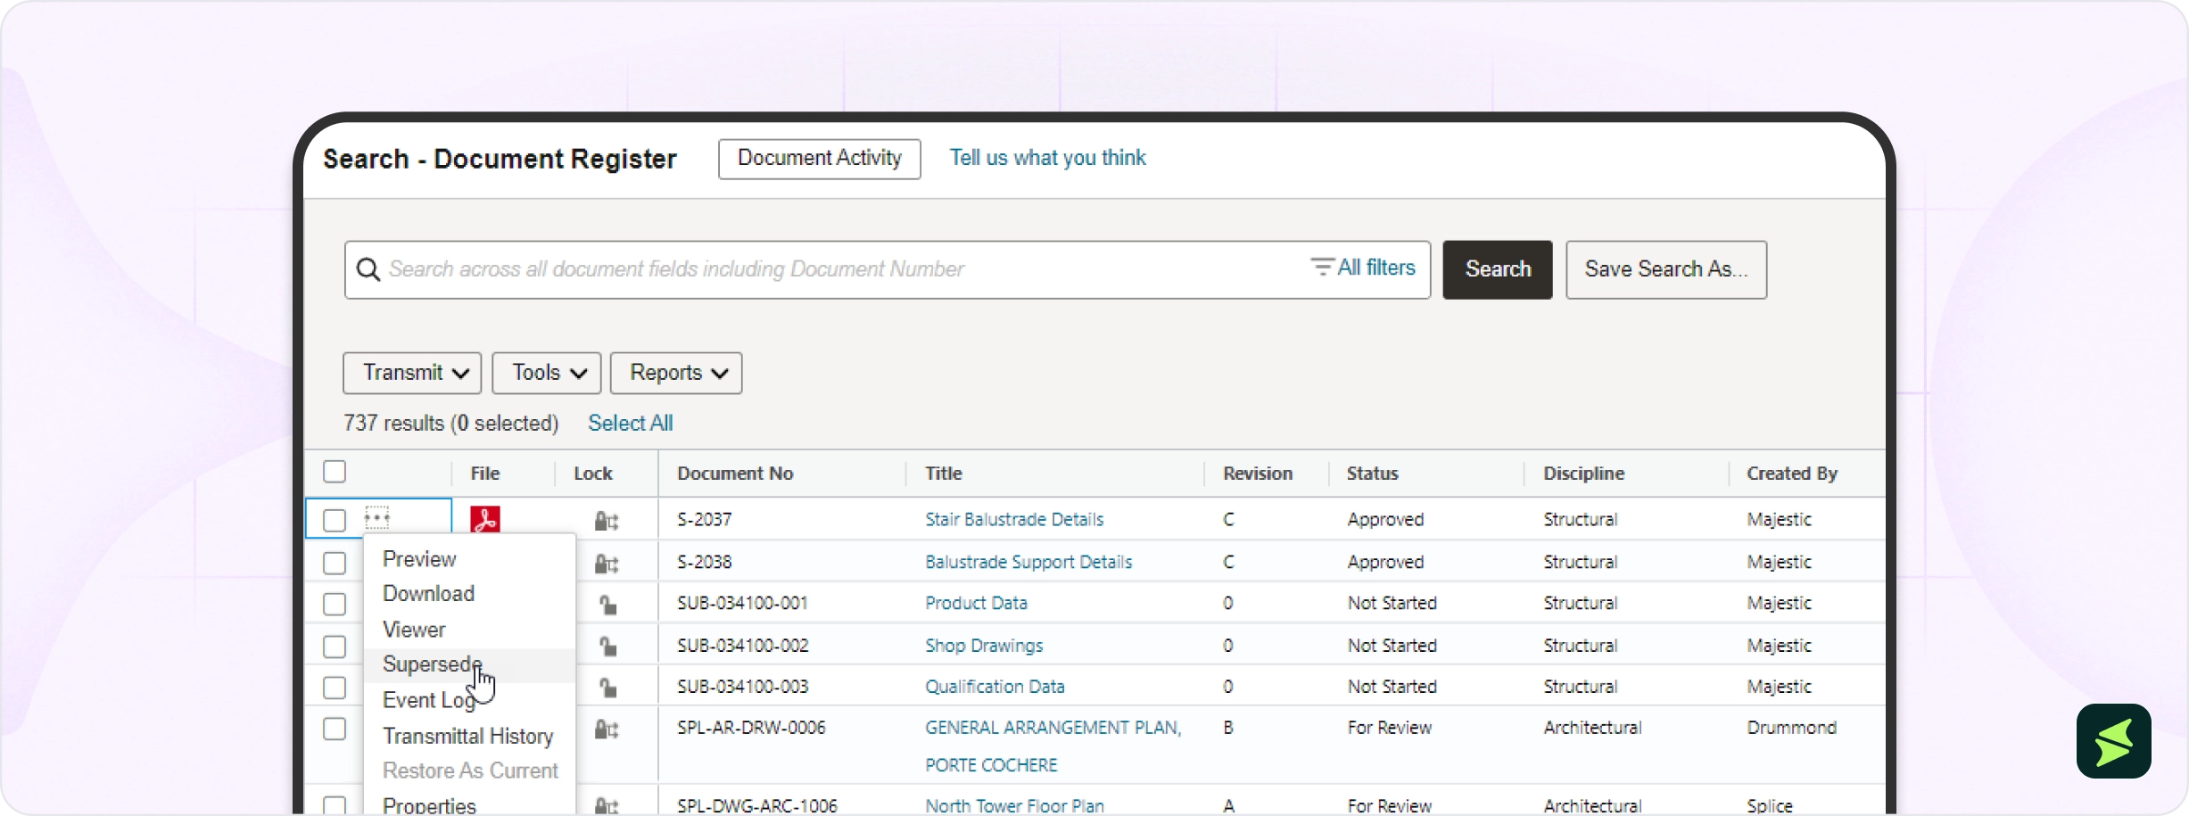Click the Select All link
Viewport: 2189px width, 816px height.
coord(631,423)
